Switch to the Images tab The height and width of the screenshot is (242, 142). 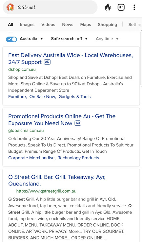27,25
